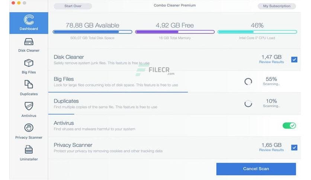Open the Disk Cleaner sidebar icon
Viewport: 311px width, 180px height.
(29, 42)
